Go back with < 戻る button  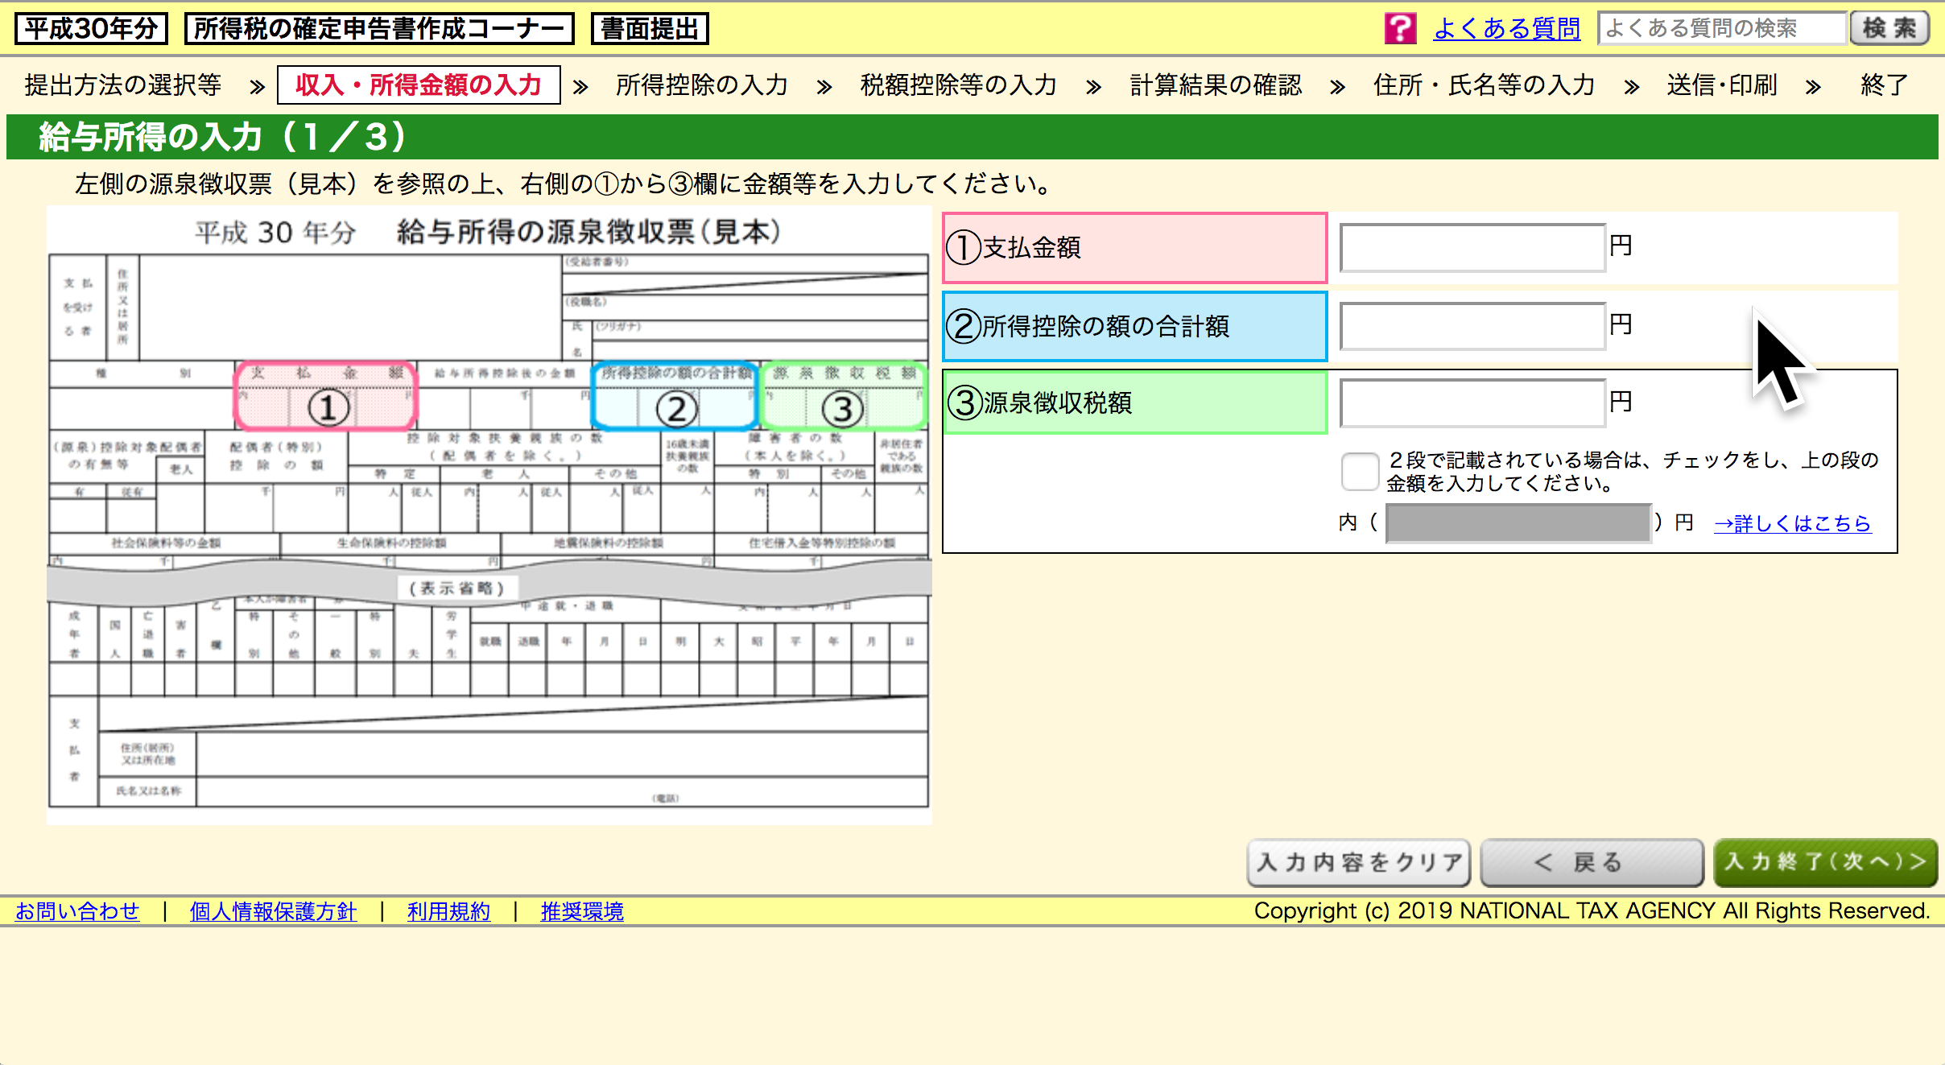pos(1591,863)
